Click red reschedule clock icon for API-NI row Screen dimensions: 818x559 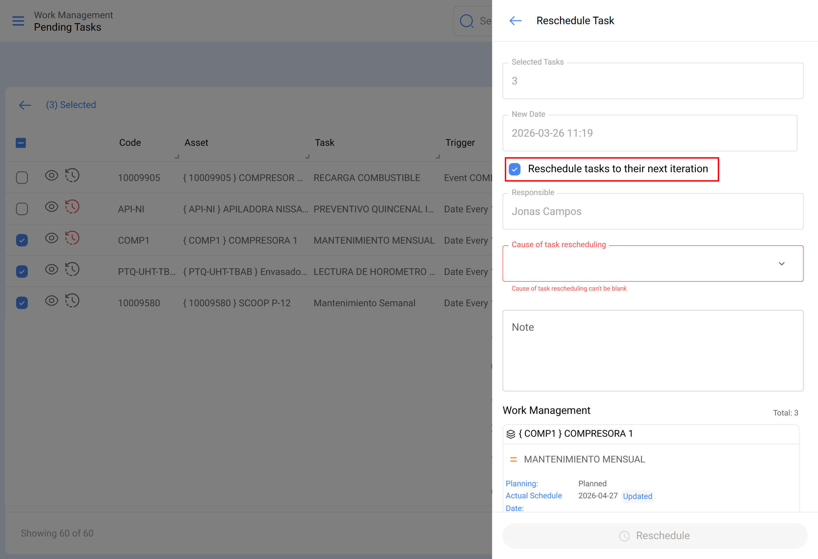(72, 207)
